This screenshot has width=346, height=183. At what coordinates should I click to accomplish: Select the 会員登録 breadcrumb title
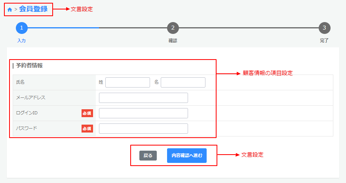coord(33,9)
